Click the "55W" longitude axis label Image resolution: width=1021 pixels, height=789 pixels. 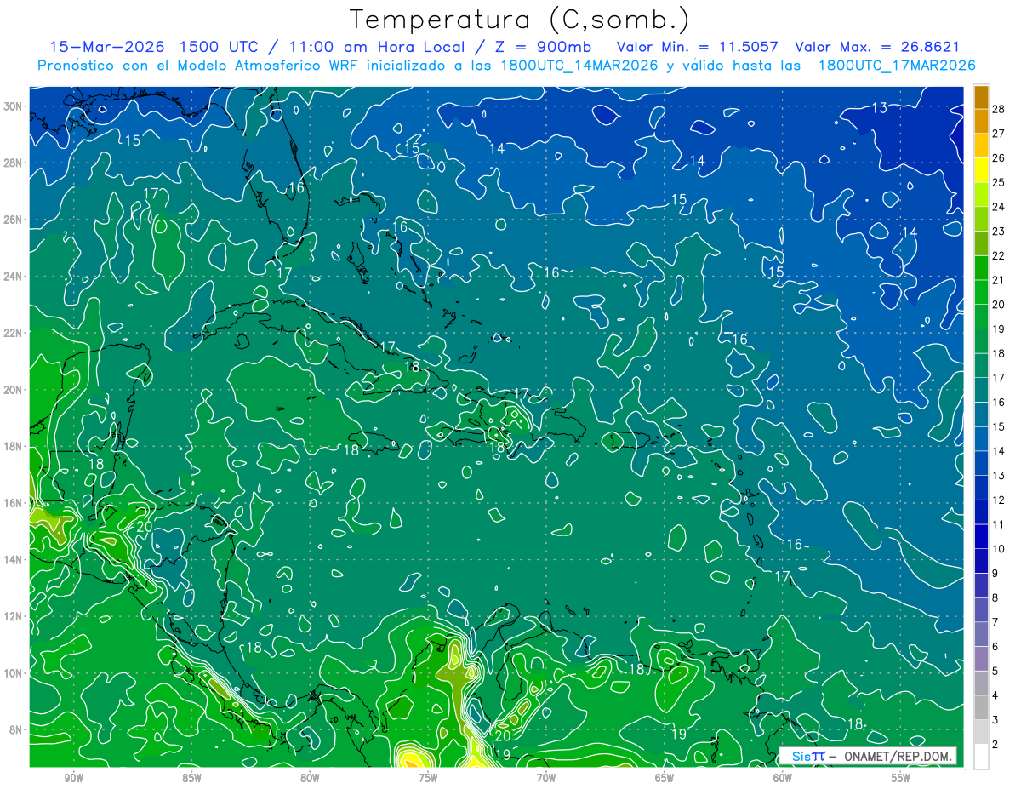[x=900, y=778]
